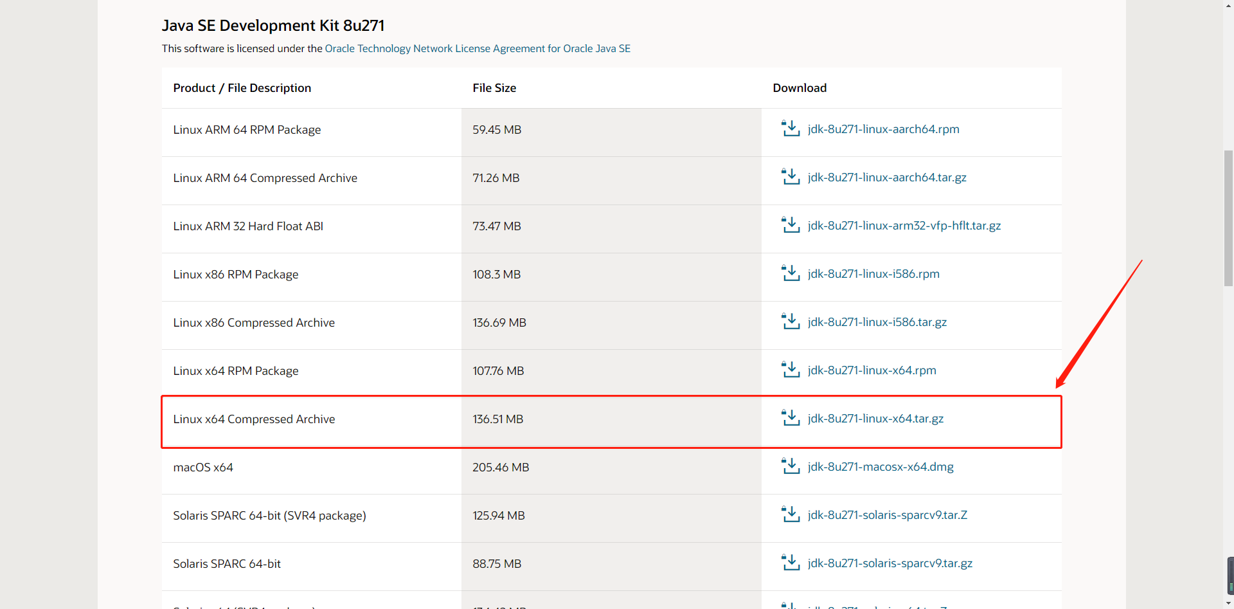Viewport: 1234px width, 609px height.
Task: Click the File Size column header
Action: pos(494,88)
